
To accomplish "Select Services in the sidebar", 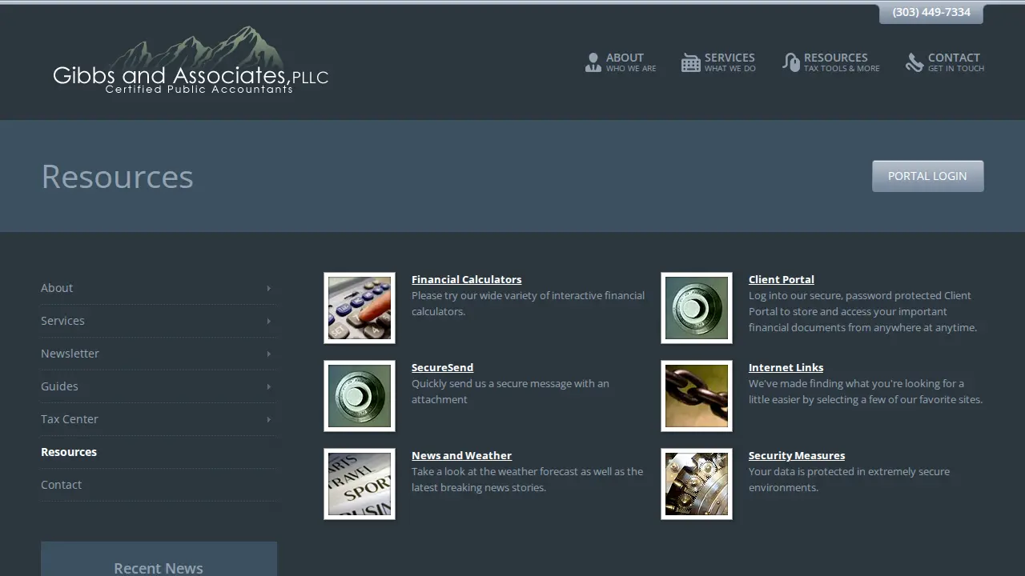I will point(159,321).
